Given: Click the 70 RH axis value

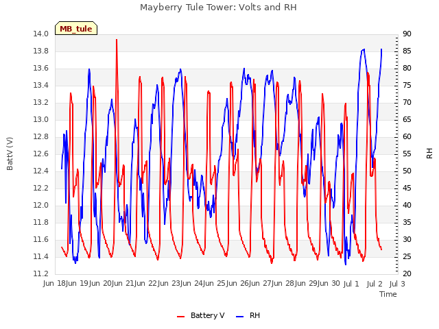Looking at the screenshot, I should (x=407, y=102).
